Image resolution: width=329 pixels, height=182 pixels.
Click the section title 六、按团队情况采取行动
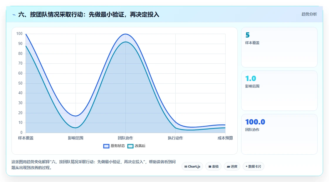click(x=89, y=15)
